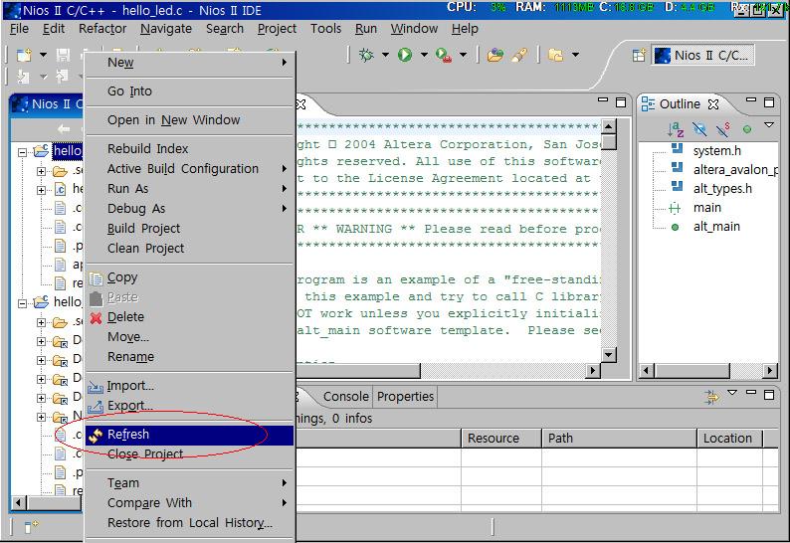790x543 pixels.
Task: Click the Sort alphabetically icon in Outline
Action: point(676,129)
